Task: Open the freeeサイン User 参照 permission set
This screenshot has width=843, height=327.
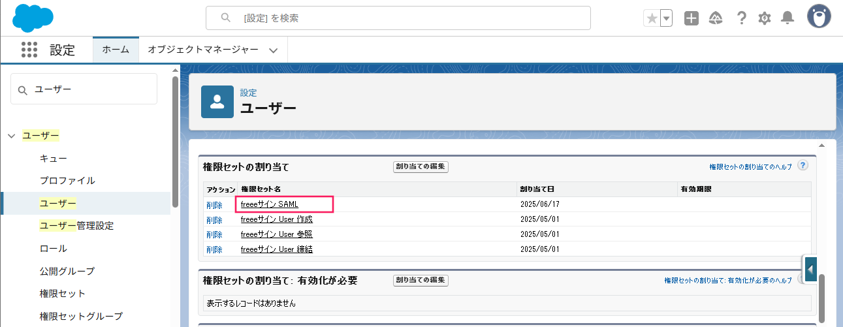Action: pos(277,234)
